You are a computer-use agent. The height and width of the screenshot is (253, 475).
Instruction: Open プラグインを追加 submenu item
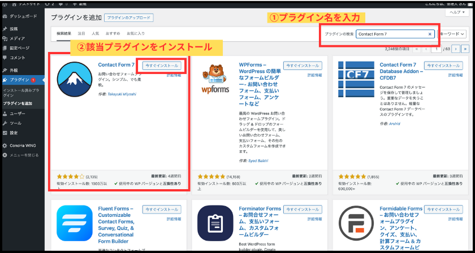tap(18, 103)
